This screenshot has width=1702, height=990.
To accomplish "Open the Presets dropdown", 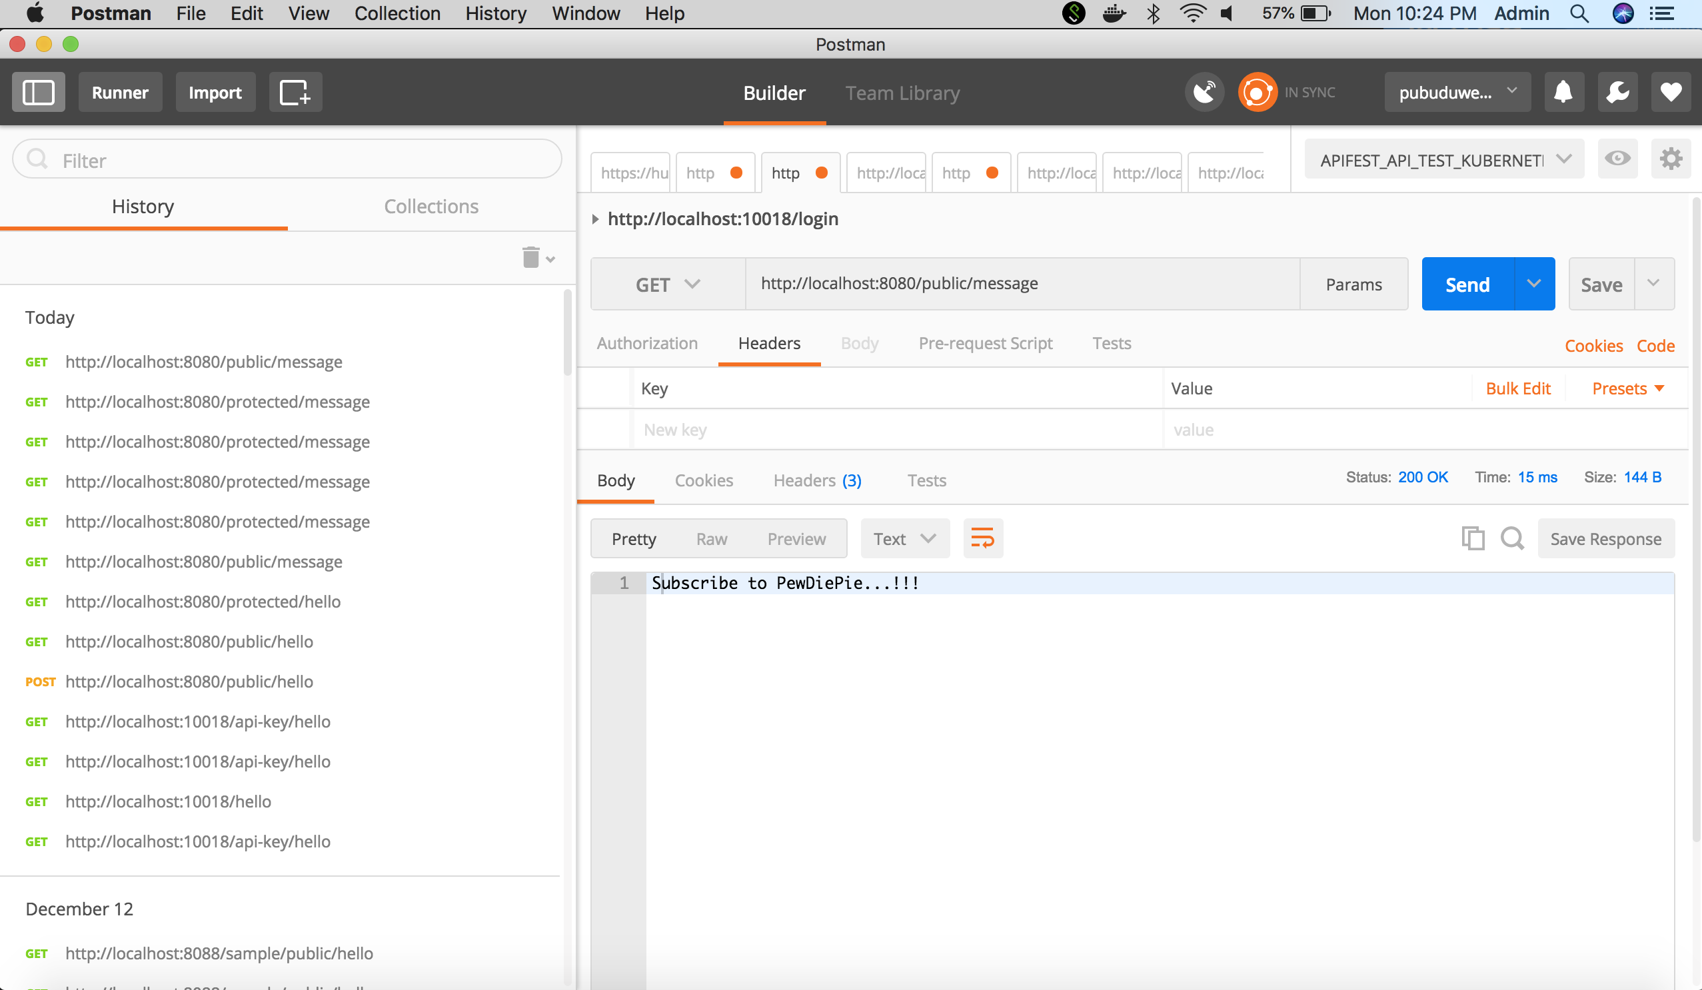I will [x=1628, y=388].
